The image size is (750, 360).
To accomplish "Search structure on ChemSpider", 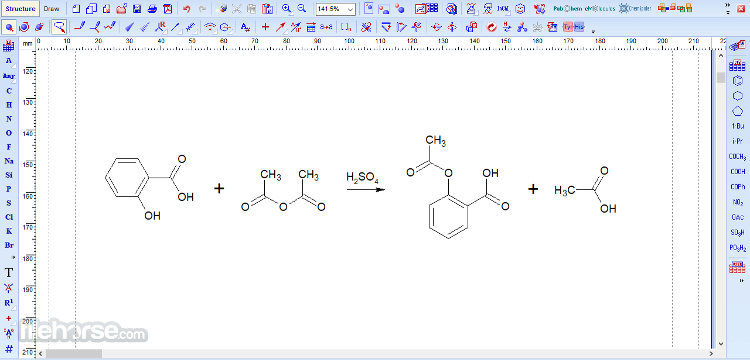I will [x=635, y=9].
